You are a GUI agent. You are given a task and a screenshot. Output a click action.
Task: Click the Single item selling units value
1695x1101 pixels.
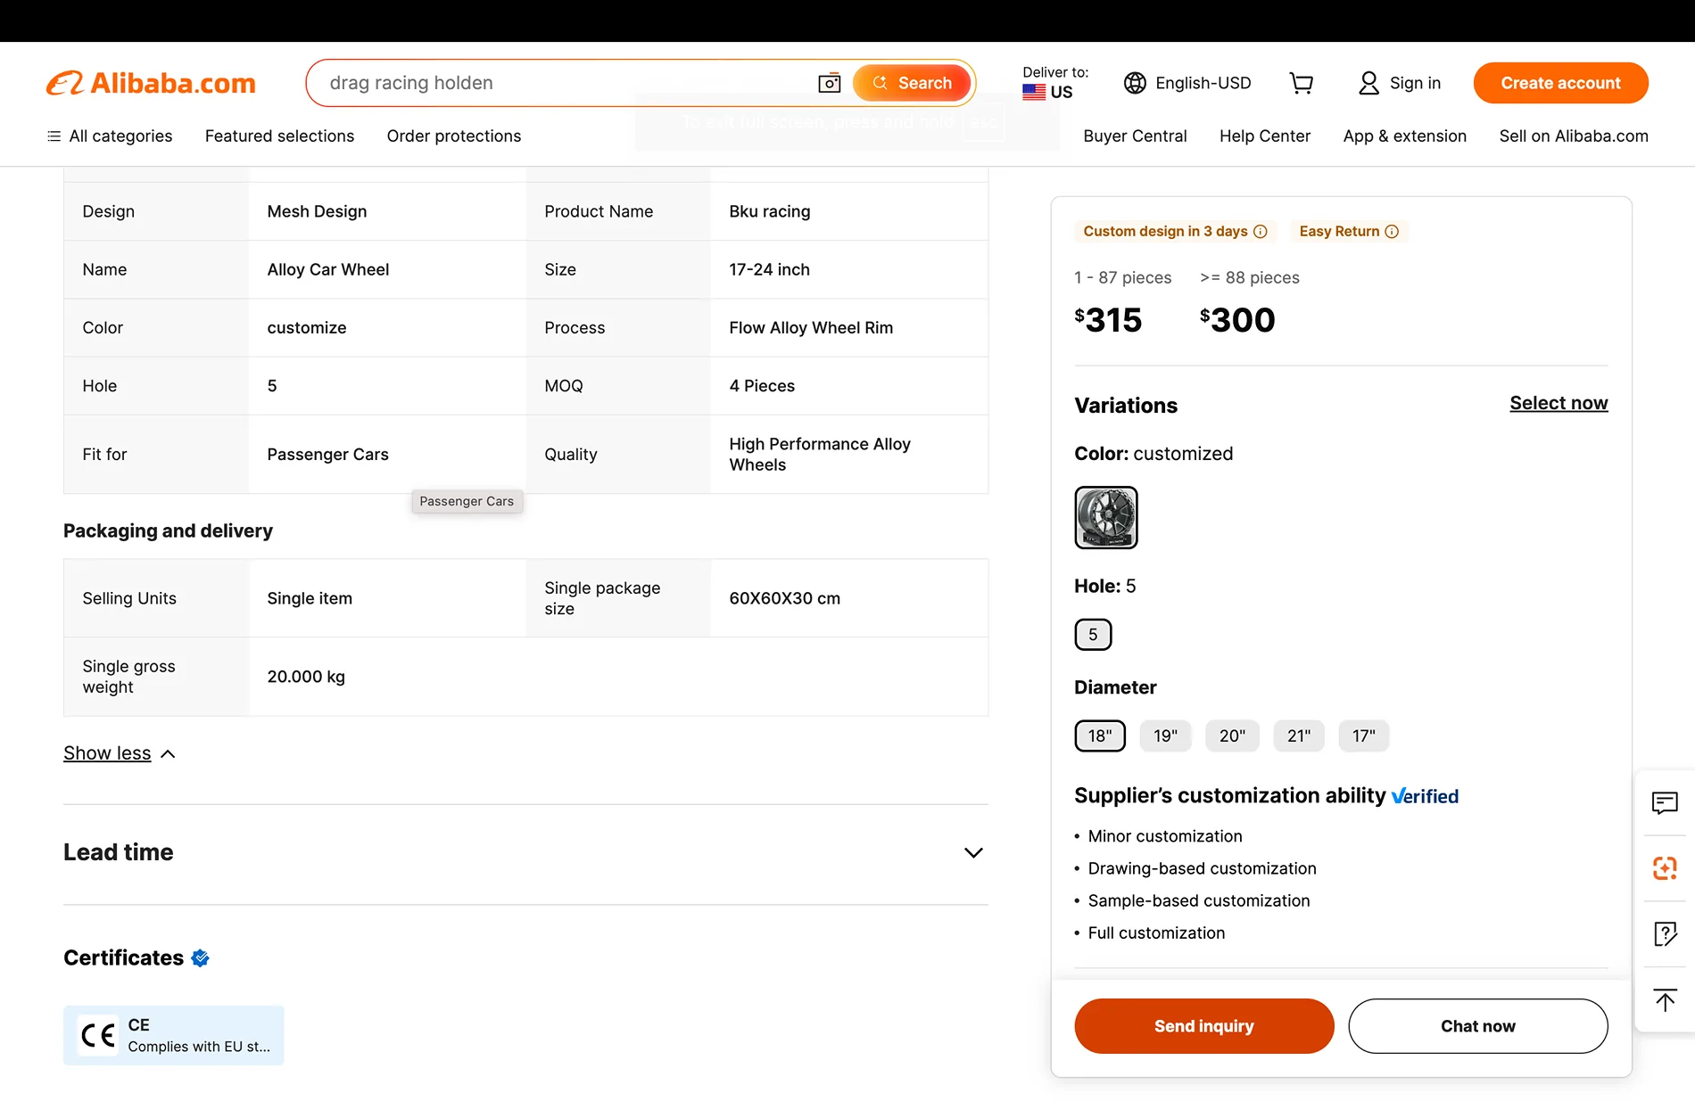(x=310, y=599)
